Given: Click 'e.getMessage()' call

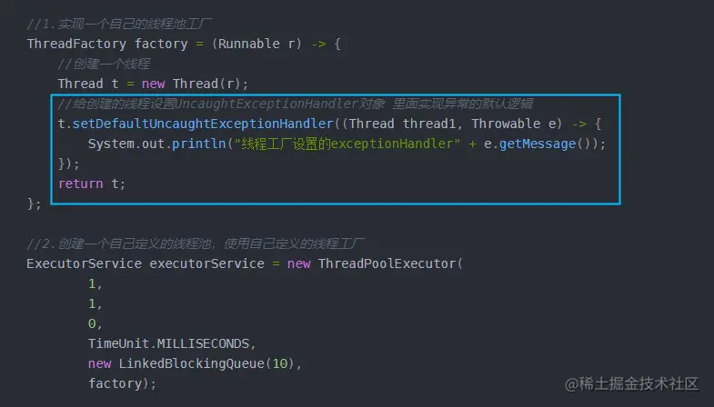Looking at the screenshot, I should [x=540, y=144].
